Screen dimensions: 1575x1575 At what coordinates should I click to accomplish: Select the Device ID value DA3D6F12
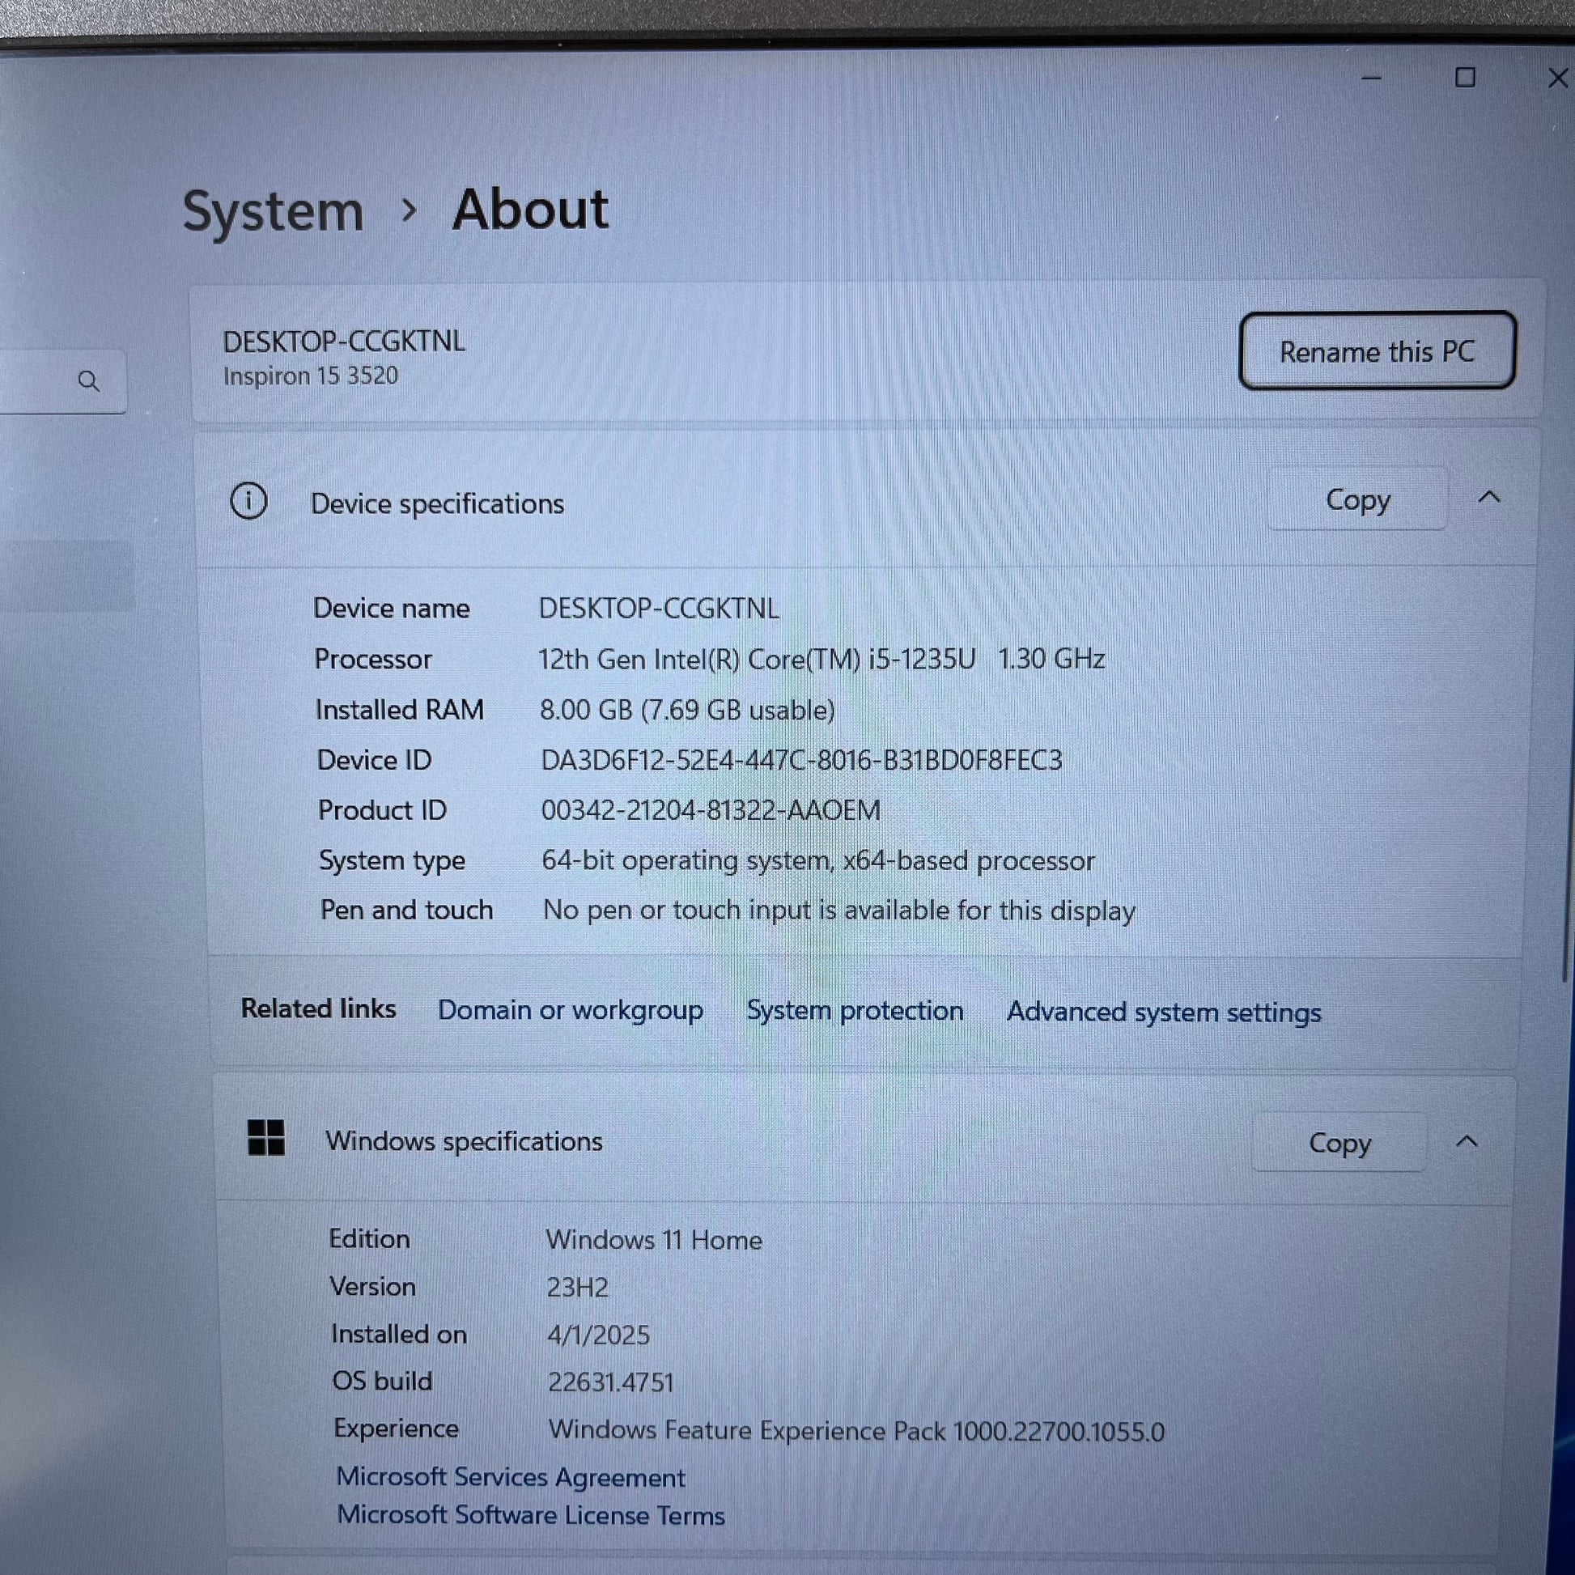802,761
